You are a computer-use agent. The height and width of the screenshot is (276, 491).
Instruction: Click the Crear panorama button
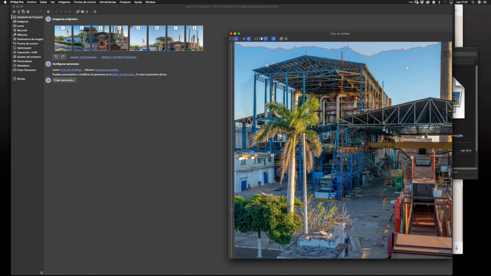coord(64,80)
